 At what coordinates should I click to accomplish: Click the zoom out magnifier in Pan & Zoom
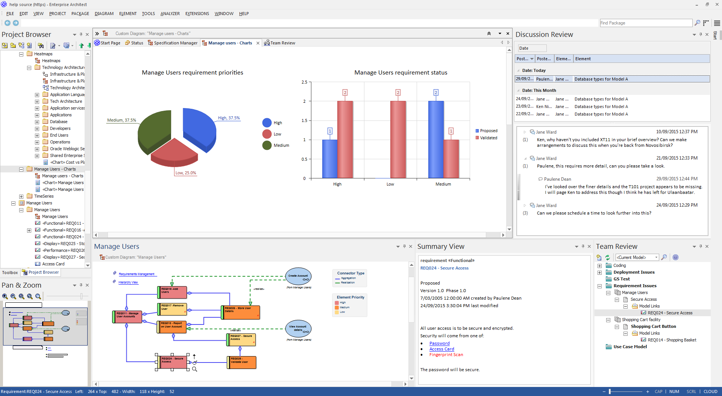pos(13,297)
